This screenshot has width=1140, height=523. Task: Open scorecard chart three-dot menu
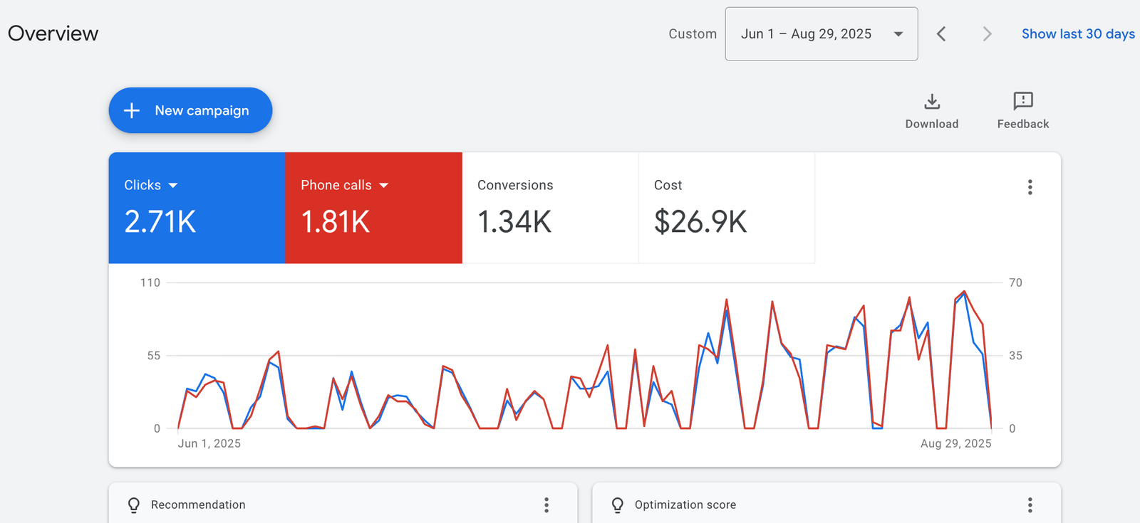click(x=1030, y=187)
